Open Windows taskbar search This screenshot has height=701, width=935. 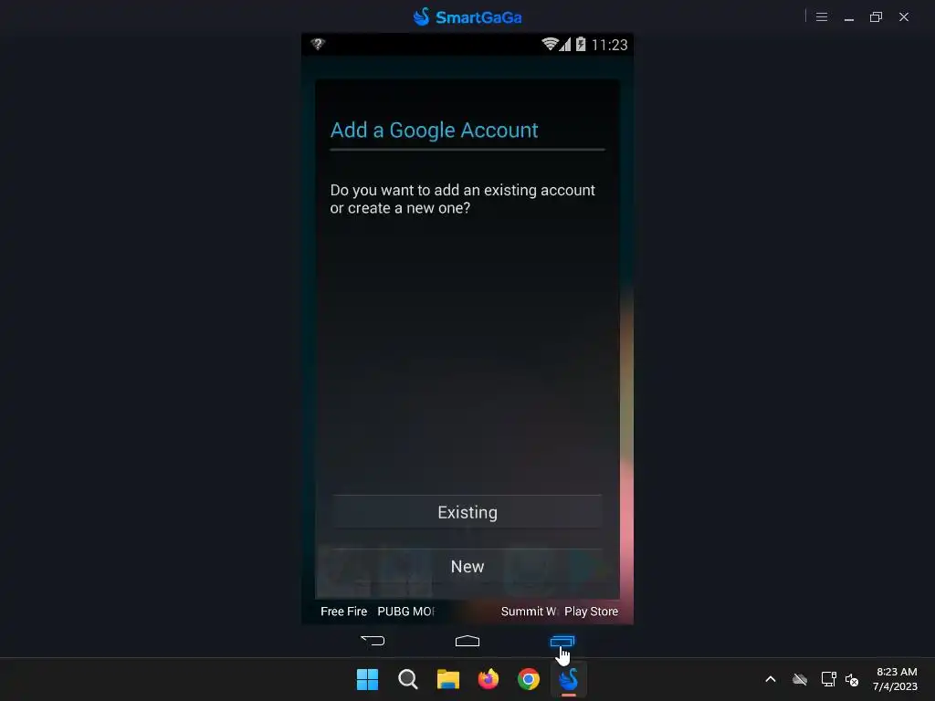(x=408, y=679)
